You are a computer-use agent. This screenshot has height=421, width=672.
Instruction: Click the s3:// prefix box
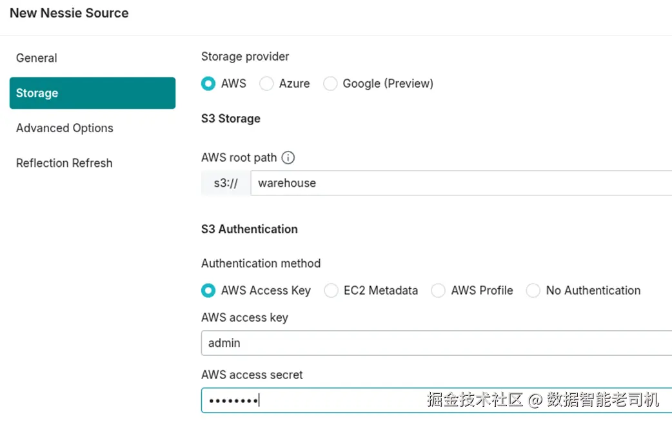[x=226, y=183]
